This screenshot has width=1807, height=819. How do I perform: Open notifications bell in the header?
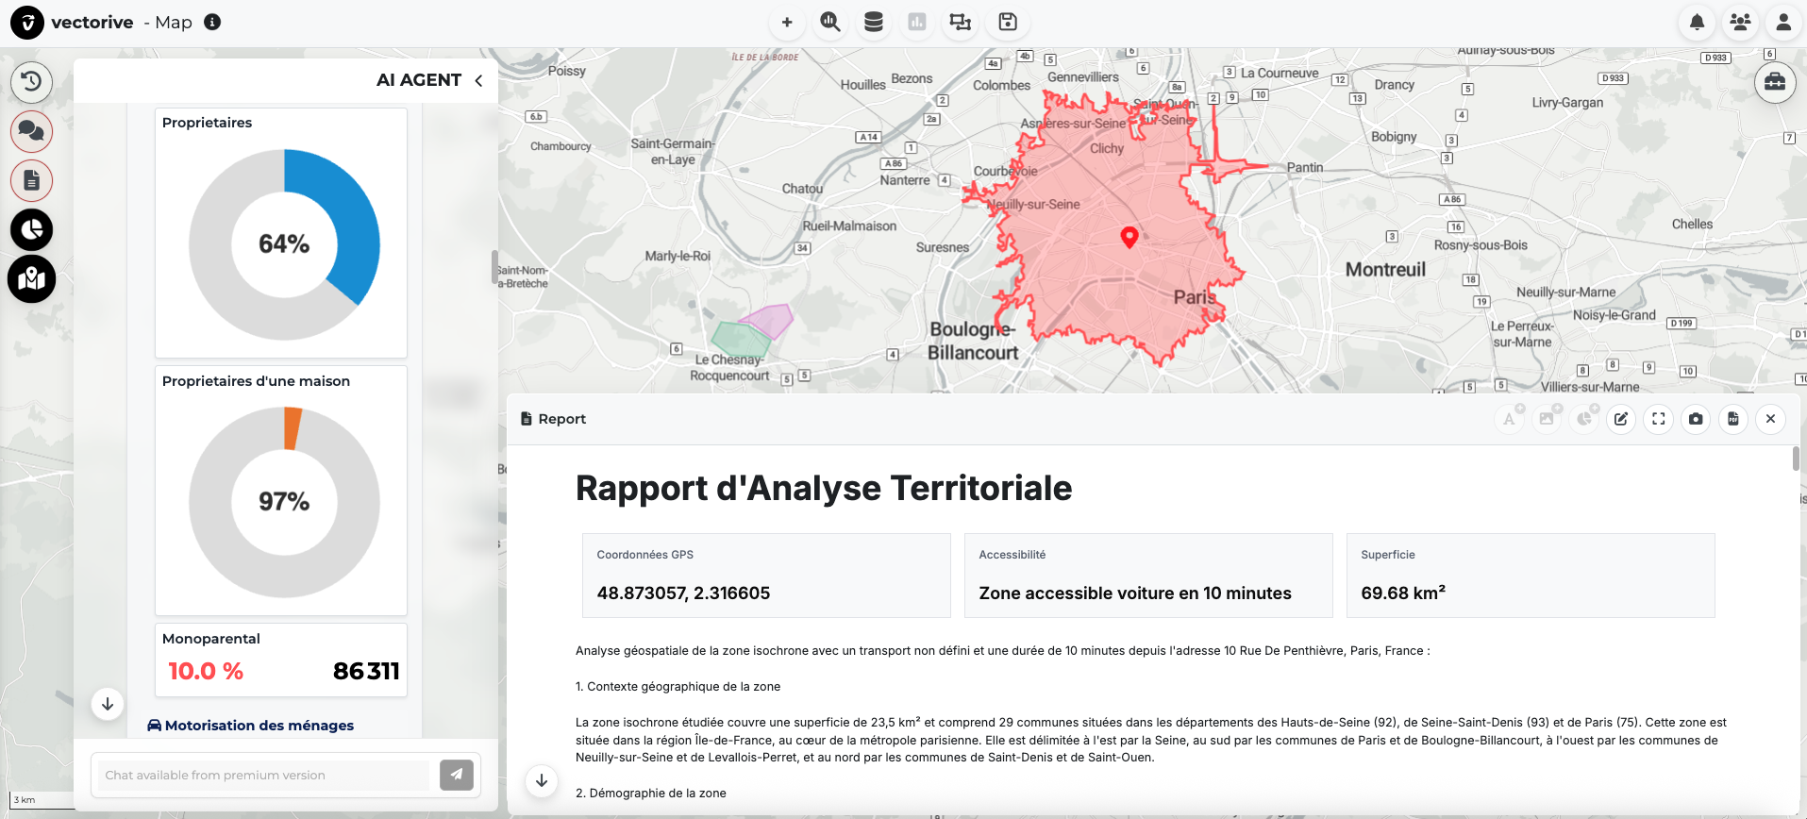click(1697, 22)
